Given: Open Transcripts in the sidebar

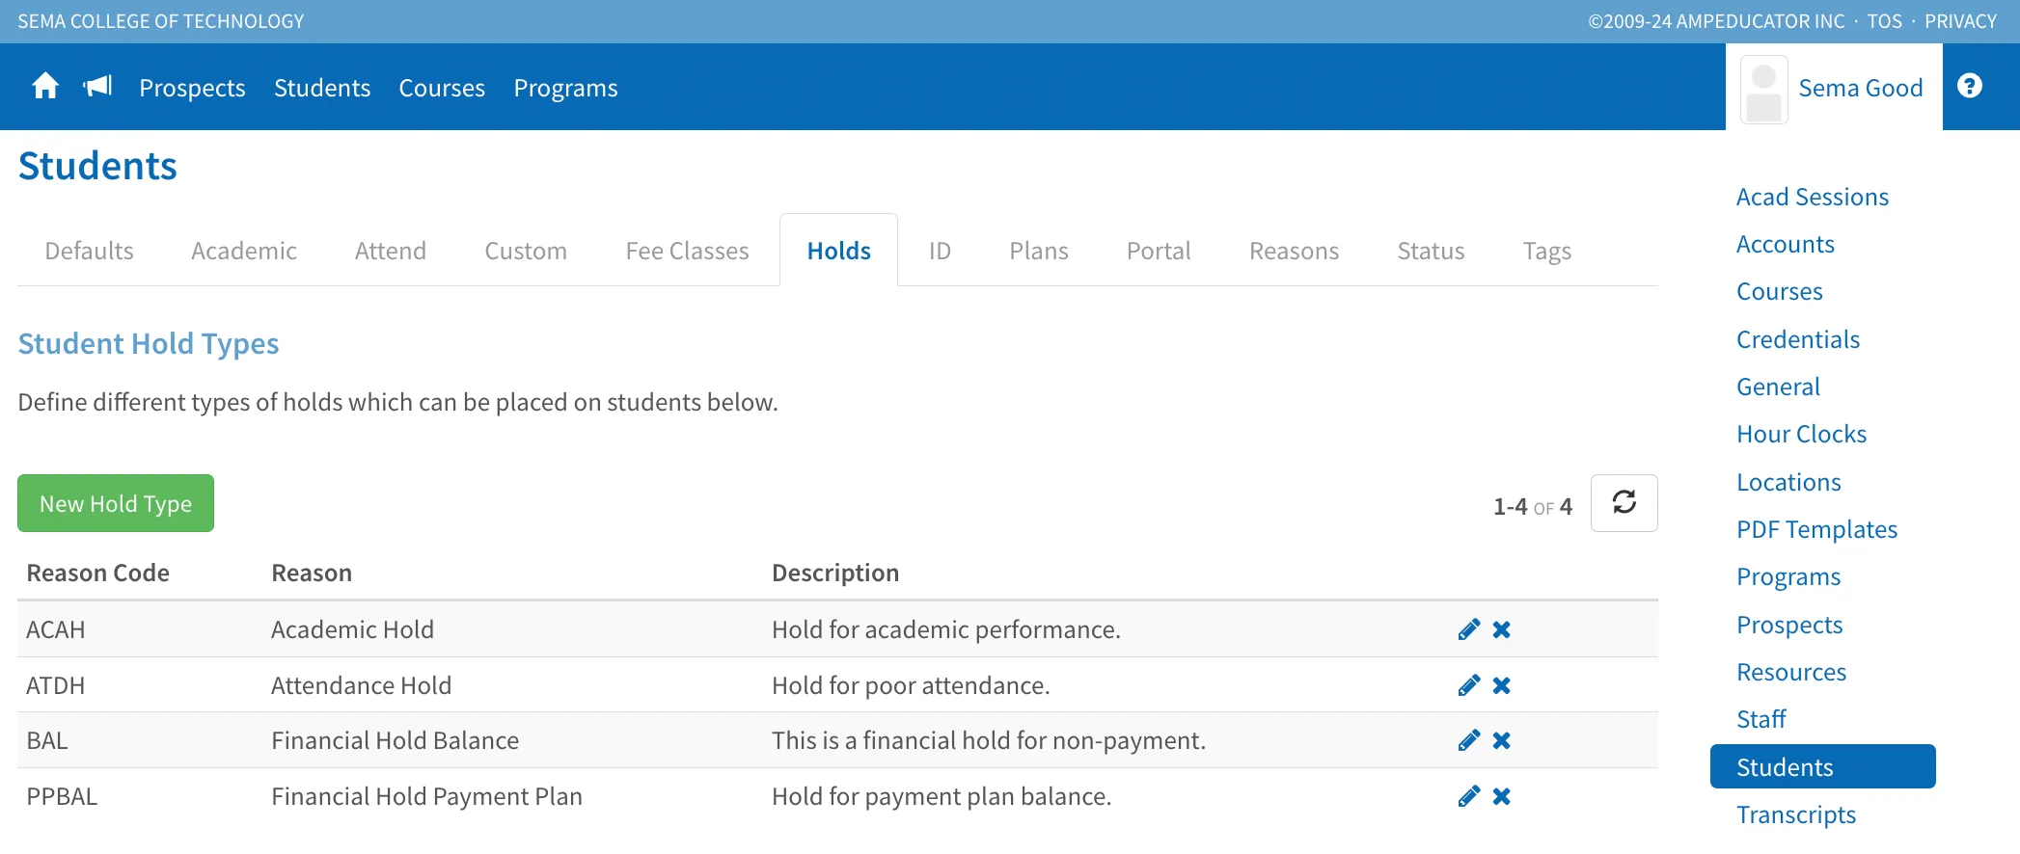Looking at the screenshot, I should coord(1796,814).
